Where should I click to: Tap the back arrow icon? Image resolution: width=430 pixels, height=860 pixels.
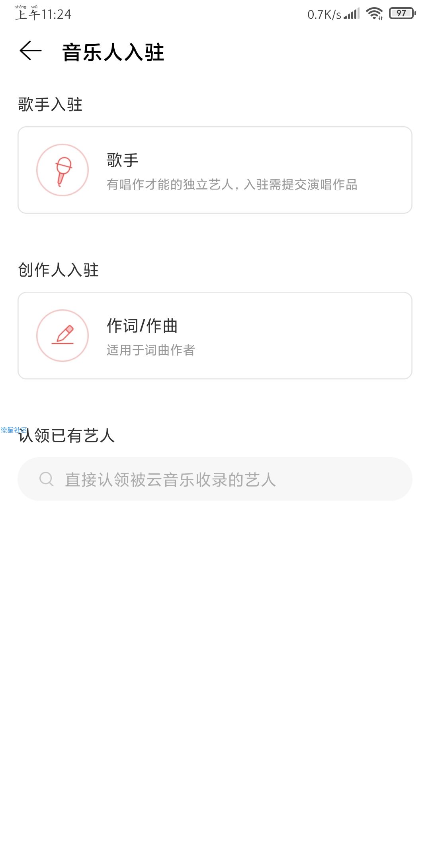[x=31, y=51]
